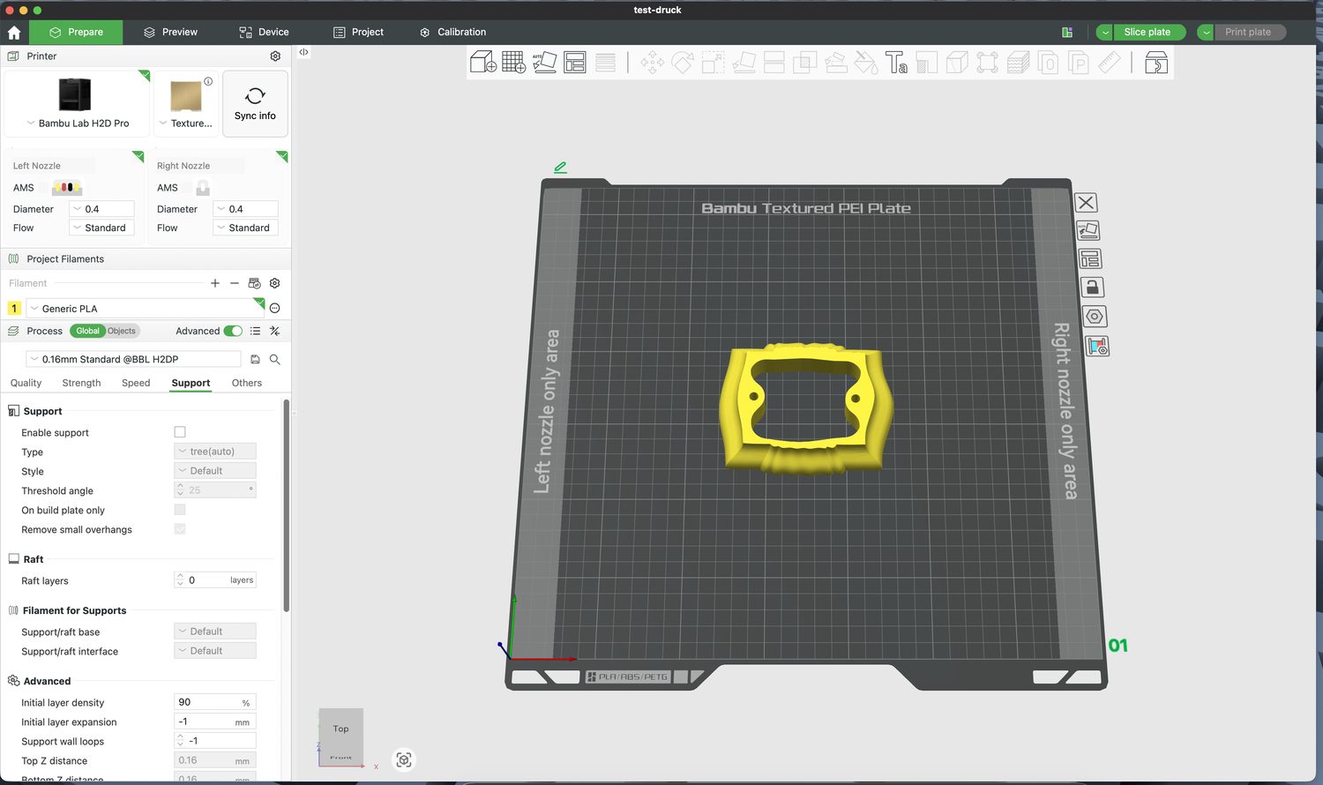1323x785 pixels.
Task: Toggle the plate lock icon
Action: pos(1092,288)
